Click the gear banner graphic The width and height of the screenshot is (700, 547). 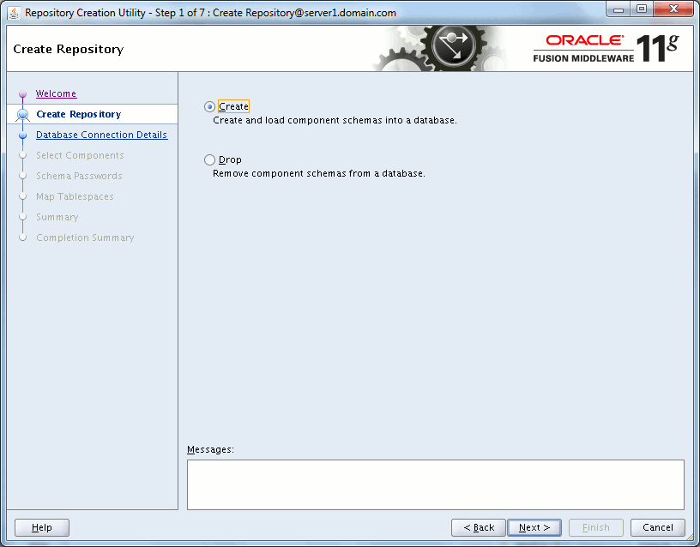(440, 48)
